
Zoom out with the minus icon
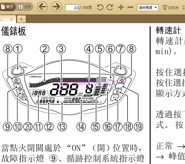[x=130, y=7]
